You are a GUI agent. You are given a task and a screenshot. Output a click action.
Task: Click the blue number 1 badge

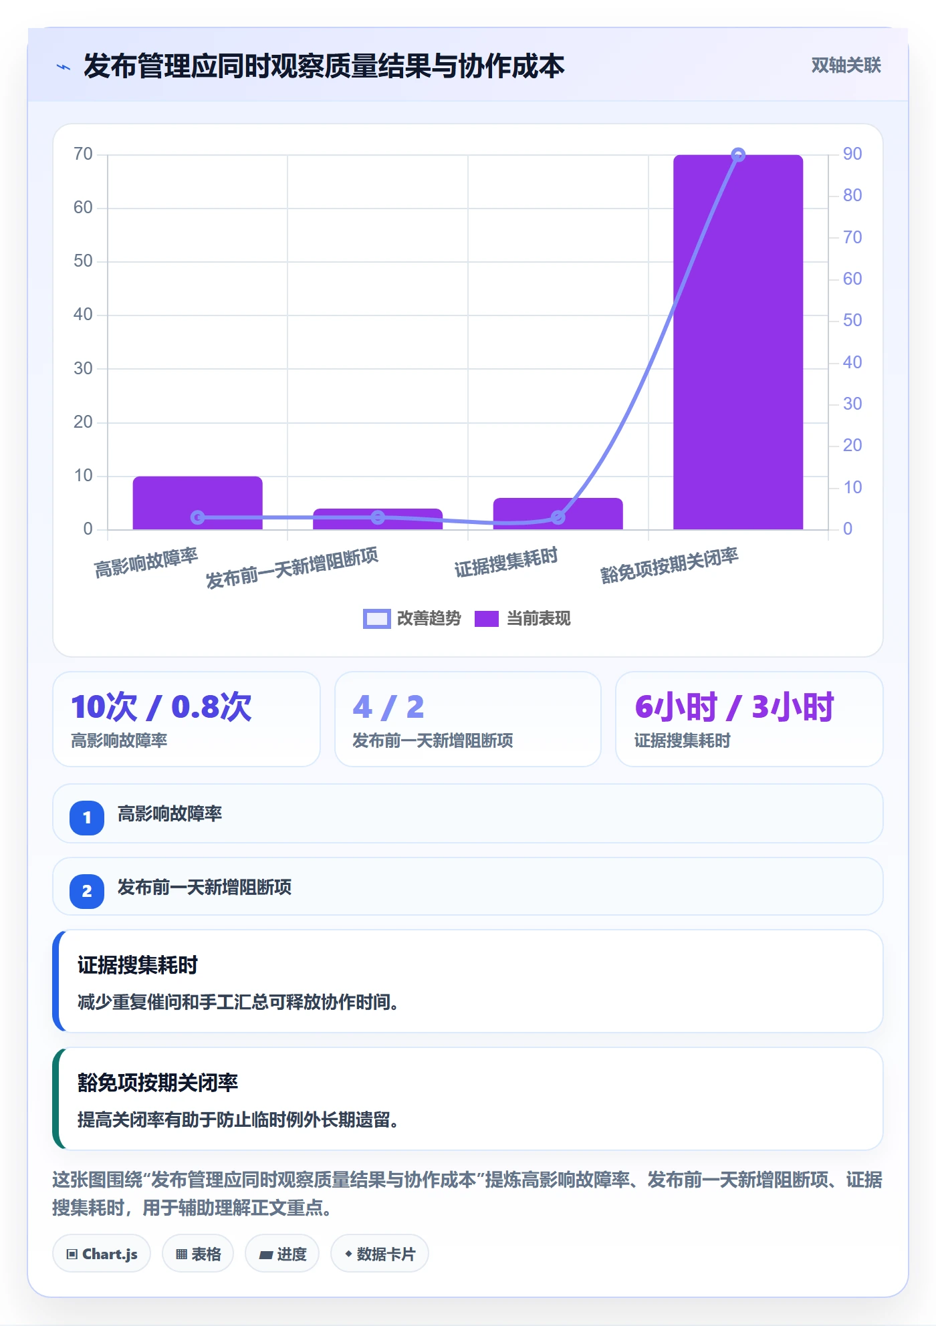(x=87, y=817)
